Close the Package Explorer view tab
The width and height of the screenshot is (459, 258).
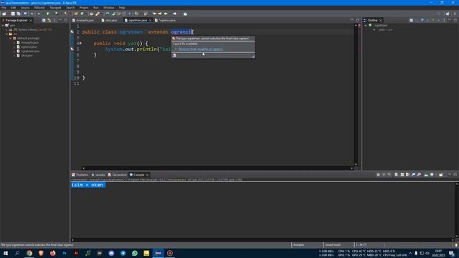31,20
